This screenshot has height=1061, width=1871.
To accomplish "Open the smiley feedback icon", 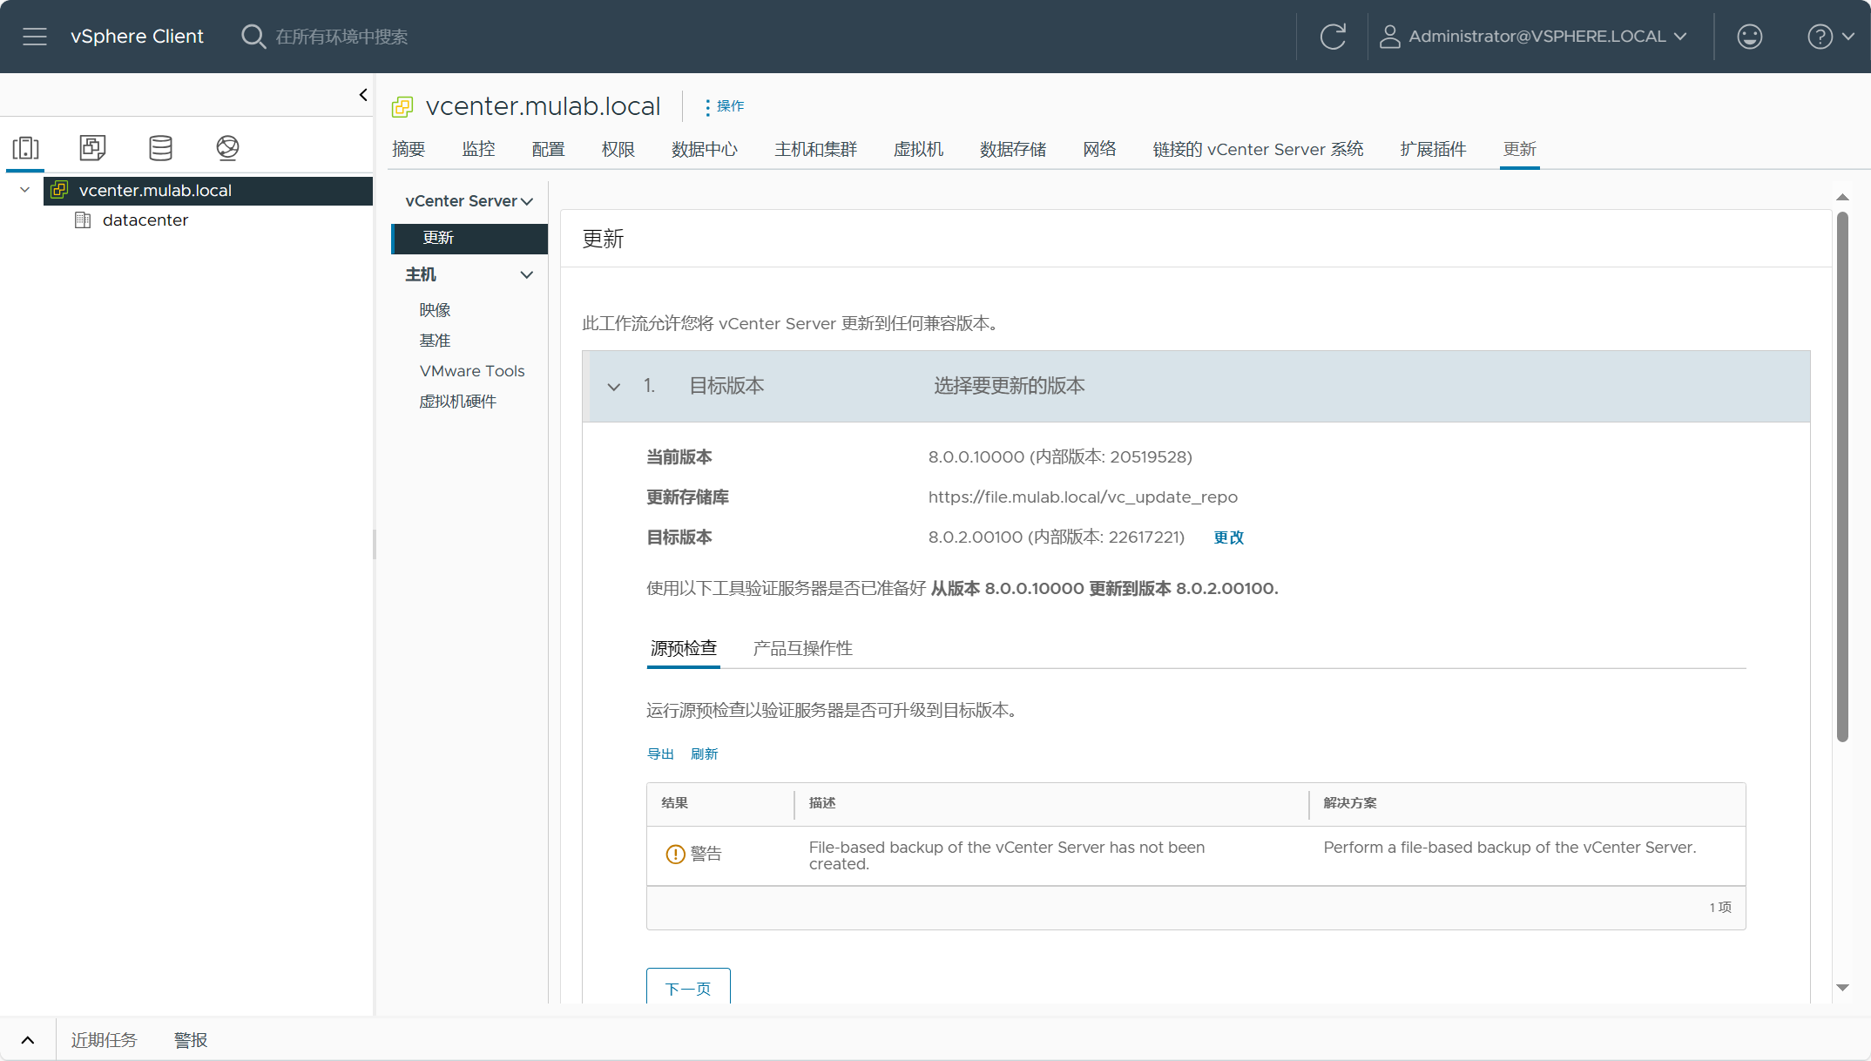I will pyautogui.click(x=1749, y=37).
